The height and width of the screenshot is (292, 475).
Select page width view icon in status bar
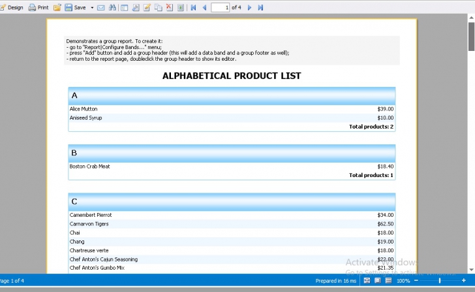tap(367, 280)
